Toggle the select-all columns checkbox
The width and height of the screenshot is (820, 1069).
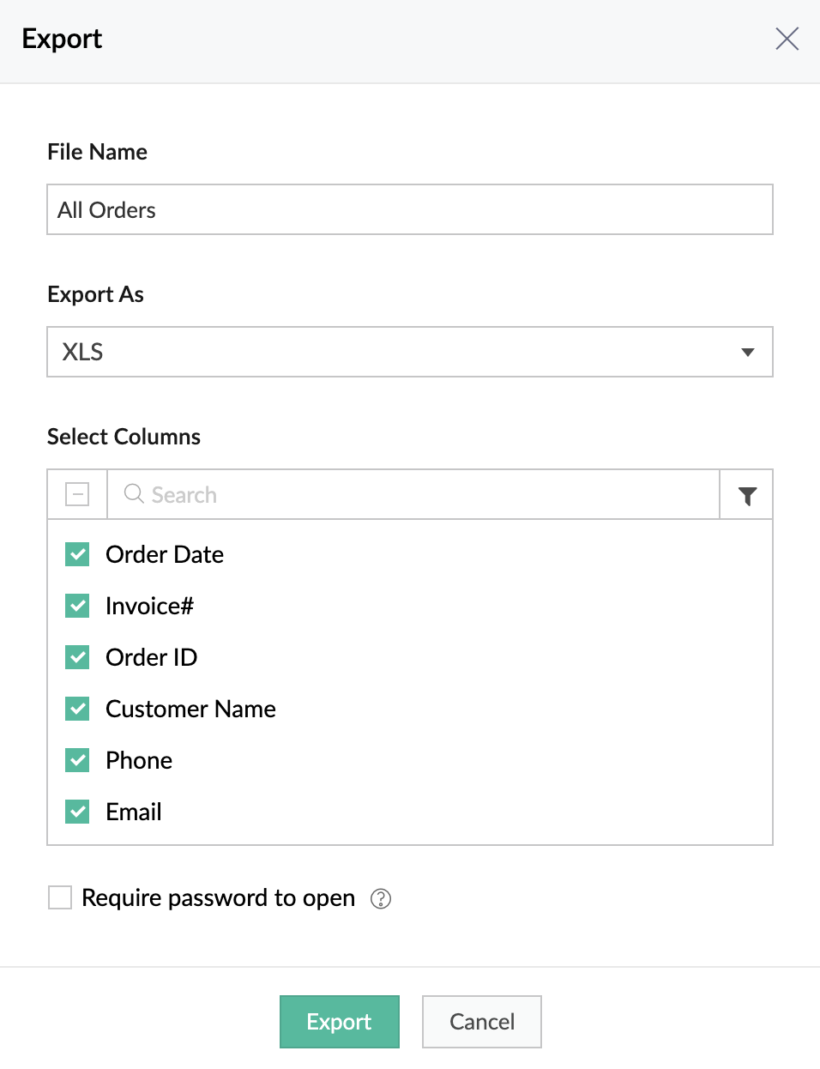(x=77, y=494)
